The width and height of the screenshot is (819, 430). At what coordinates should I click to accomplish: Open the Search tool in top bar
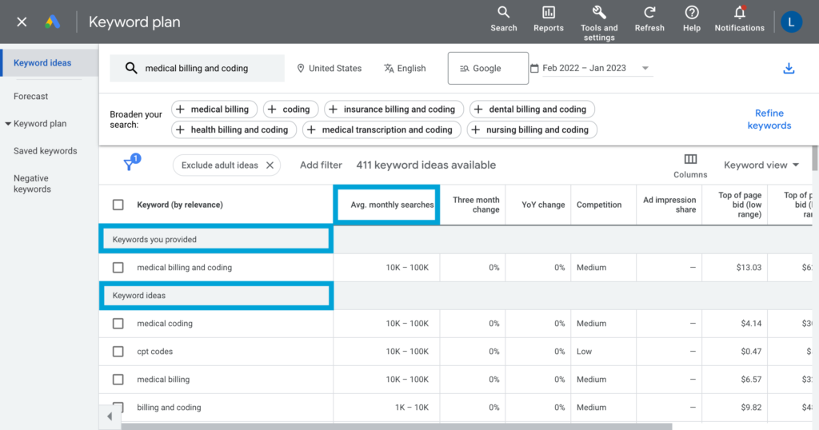coord(503,19)
